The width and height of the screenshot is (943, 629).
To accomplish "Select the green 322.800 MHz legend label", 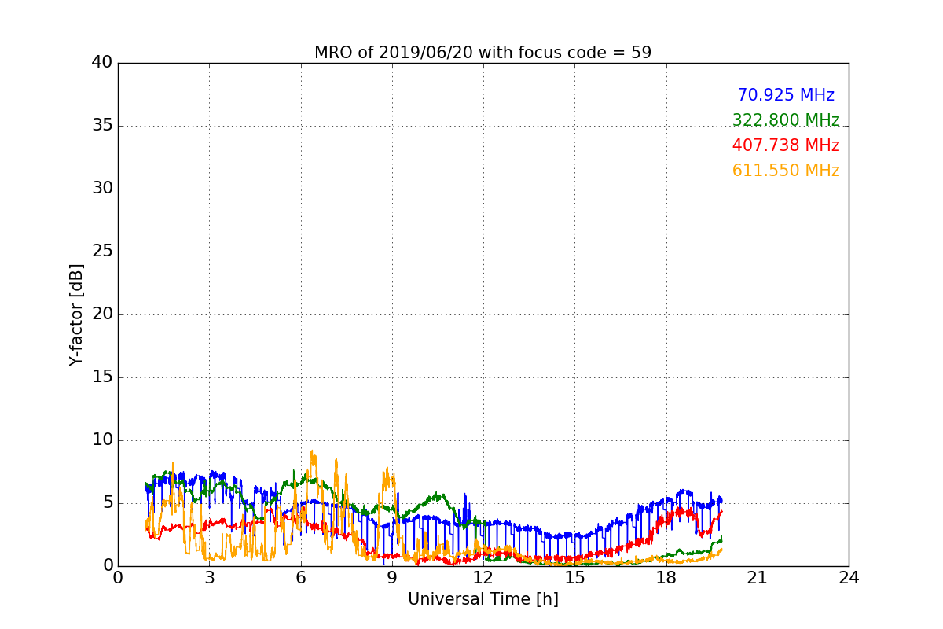I will pyautogui.click(x=786, y=120).
